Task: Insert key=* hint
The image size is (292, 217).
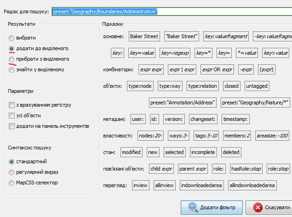Action: 203,53
